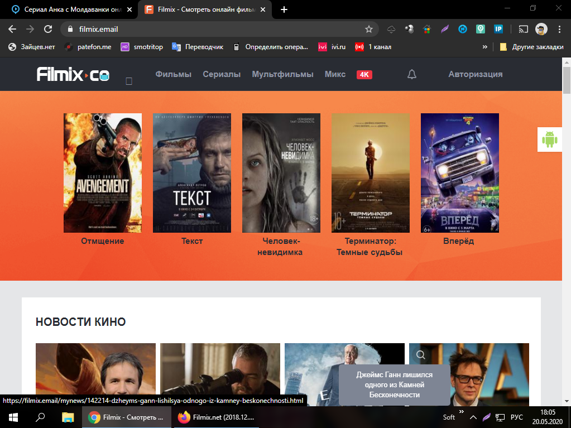This screenshot has height=428, width=571.
Task: Open the Фильмы menu item
Action: coord(173,74)
